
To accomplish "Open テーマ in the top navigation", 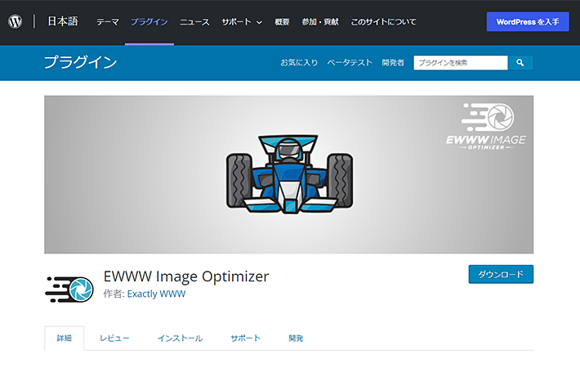I will pos(108,22).
